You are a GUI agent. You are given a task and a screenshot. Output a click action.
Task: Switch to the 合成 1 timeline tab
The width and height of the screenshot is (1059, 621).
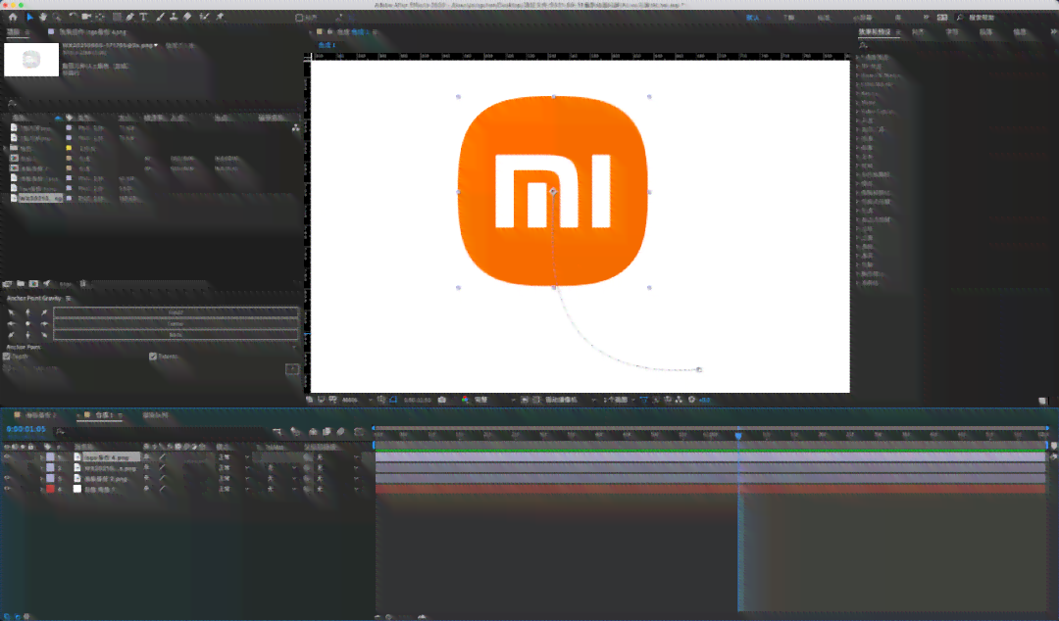tap(104, 415)
